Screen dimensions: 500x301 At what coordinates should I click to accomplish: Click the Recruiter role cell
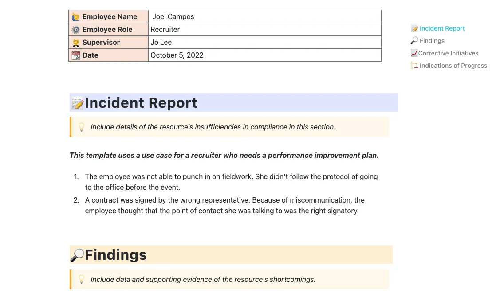[x=265, y=29]
